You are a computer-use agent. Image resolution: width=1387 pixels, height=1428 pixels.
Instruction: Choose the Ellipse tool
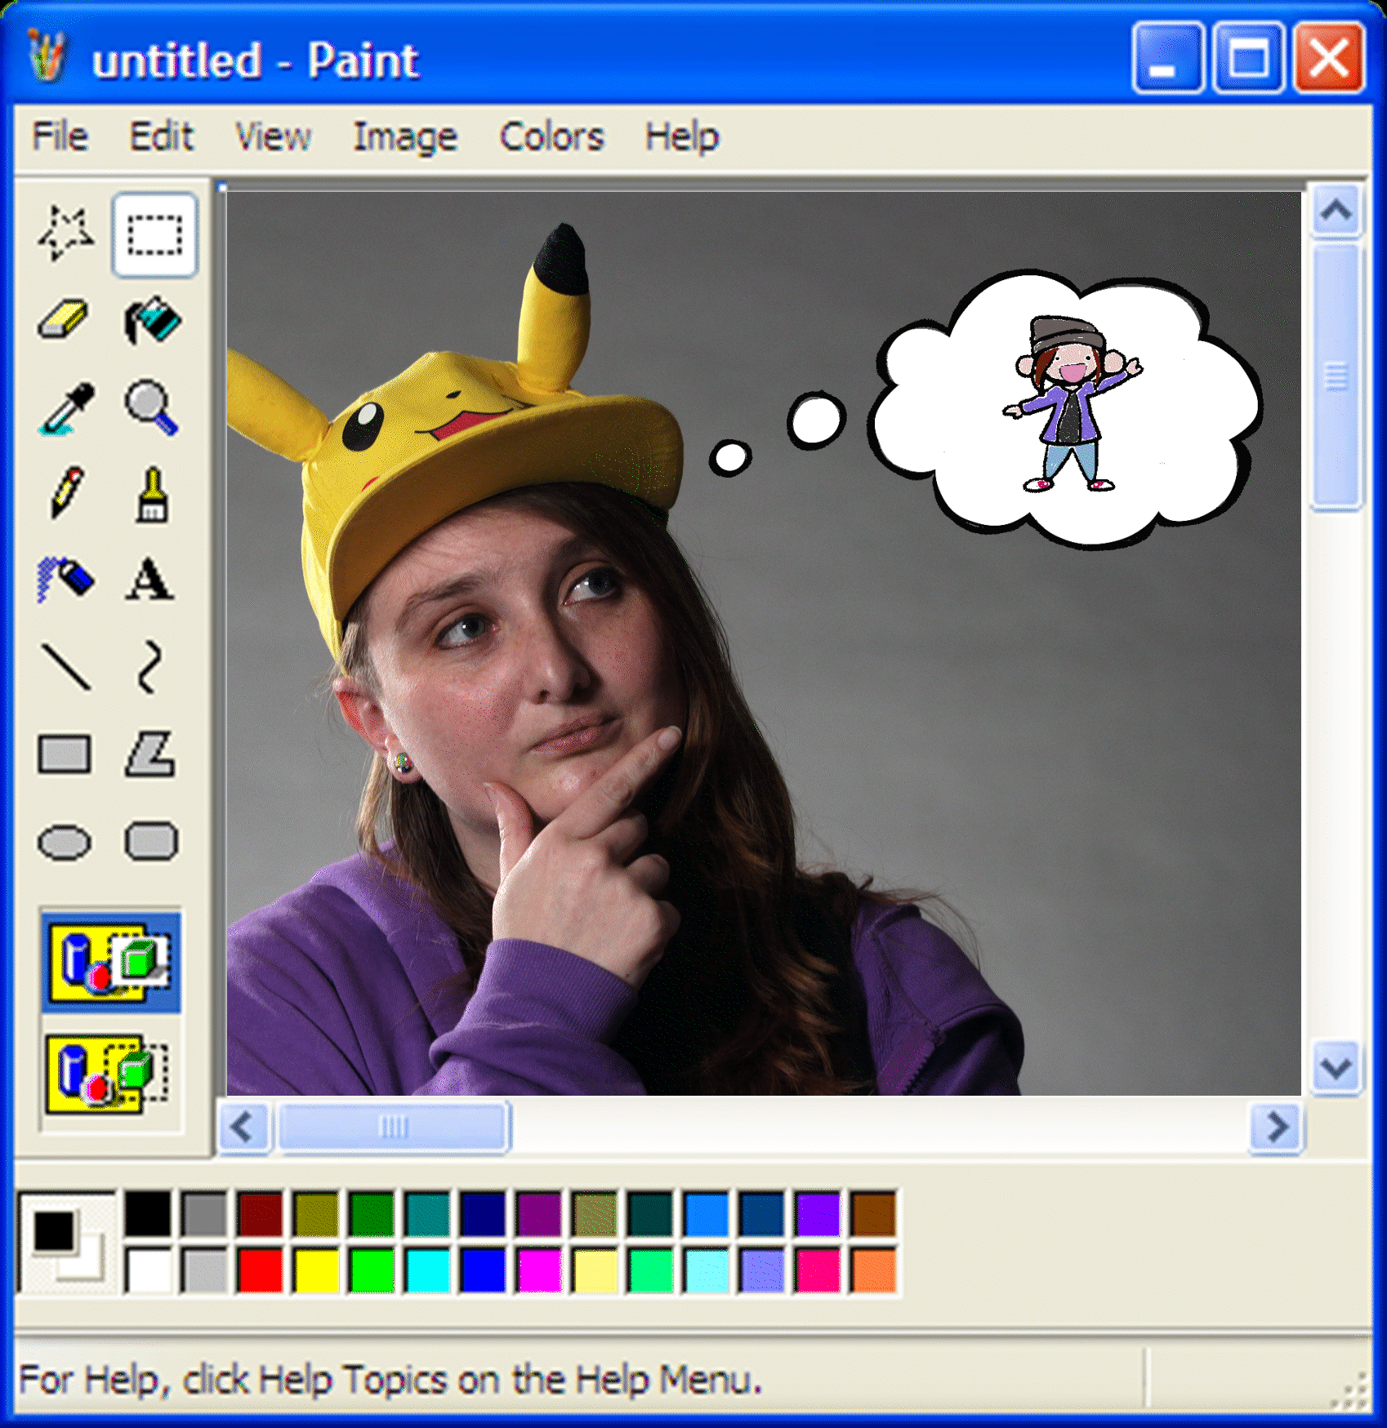point(65,842)
